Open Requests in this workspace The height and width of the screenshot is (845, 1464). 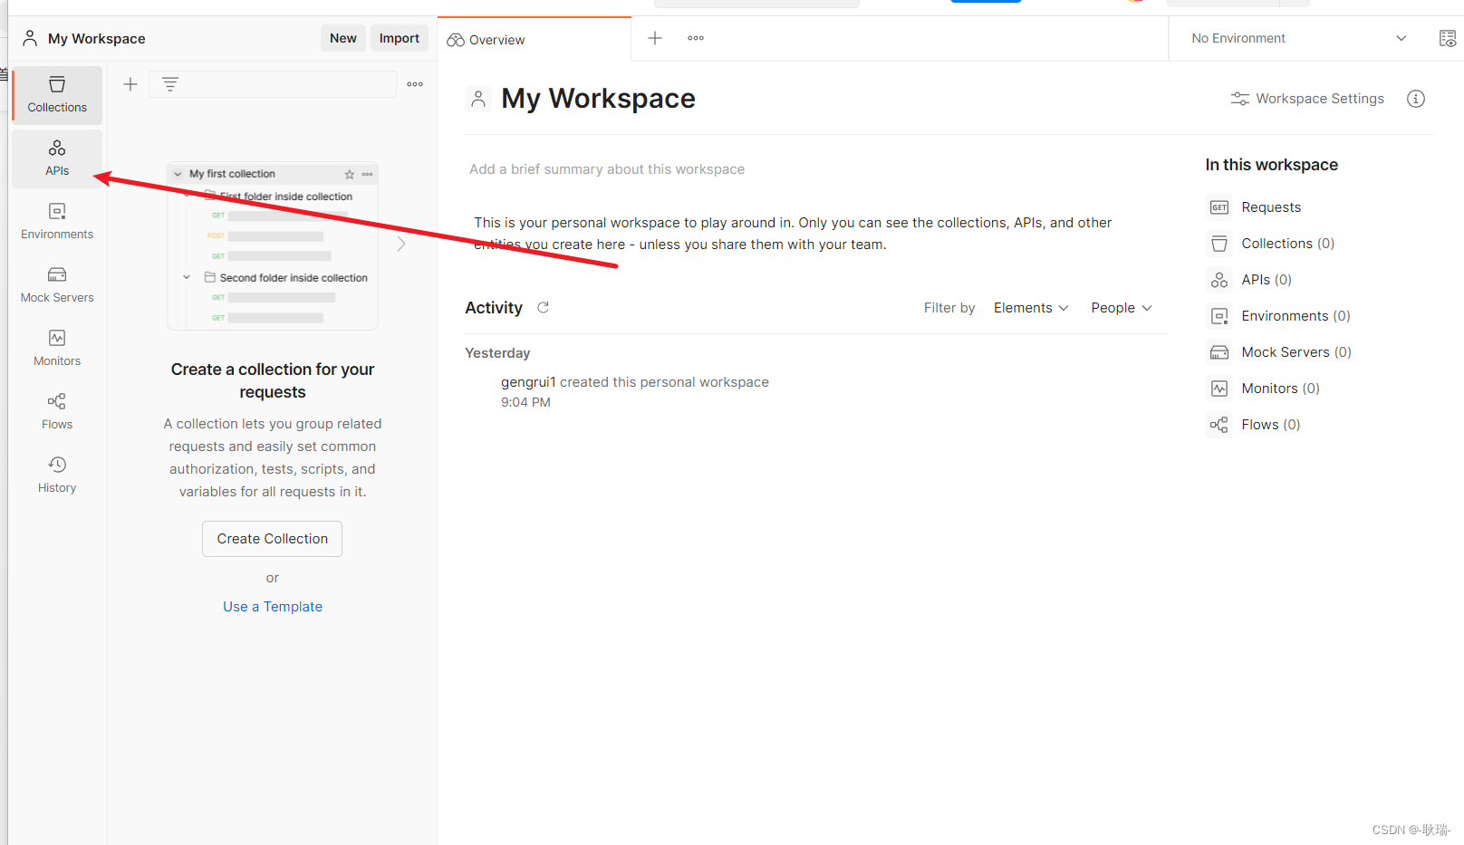pyautogui.click(x=1271, y=207)
